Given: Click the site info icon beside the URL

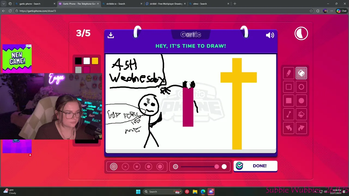Looking at the screenshot, I should click(17, 11).
